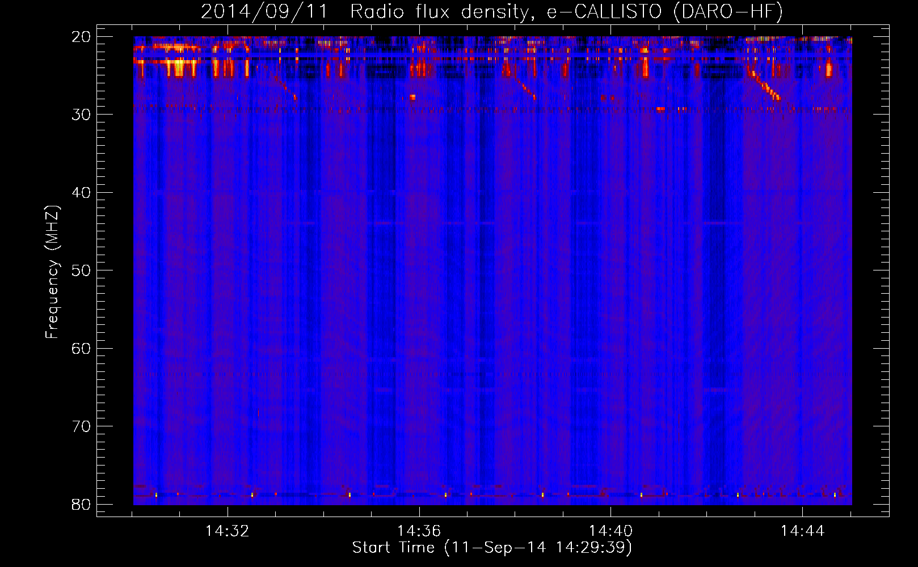Click the 80 MHz frequency tick label
This screenshot has width=918, height=567.
pyautogui.click(x=81, y=504)
